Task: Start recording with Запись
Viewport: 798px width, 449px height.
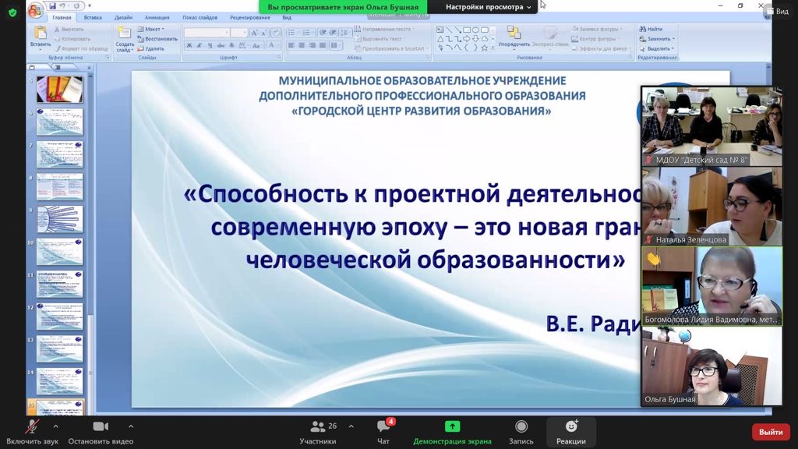Action: click(521, 433)
